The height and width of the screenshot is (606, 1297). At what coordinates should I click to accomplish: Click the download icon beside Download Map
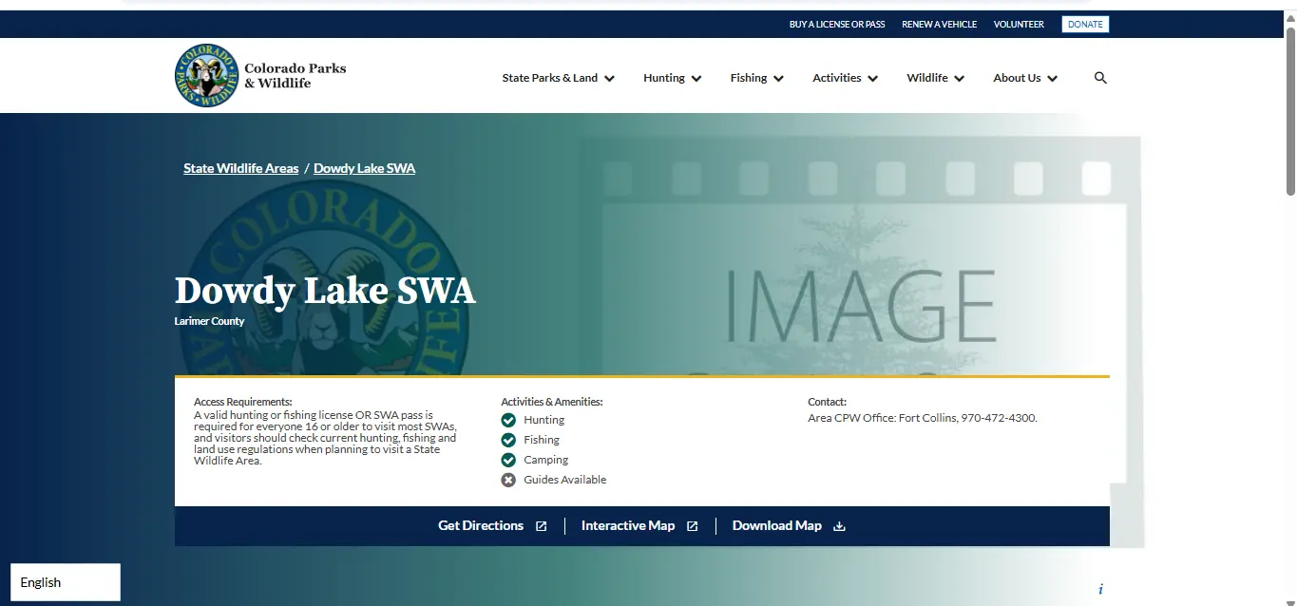[839, 526]
